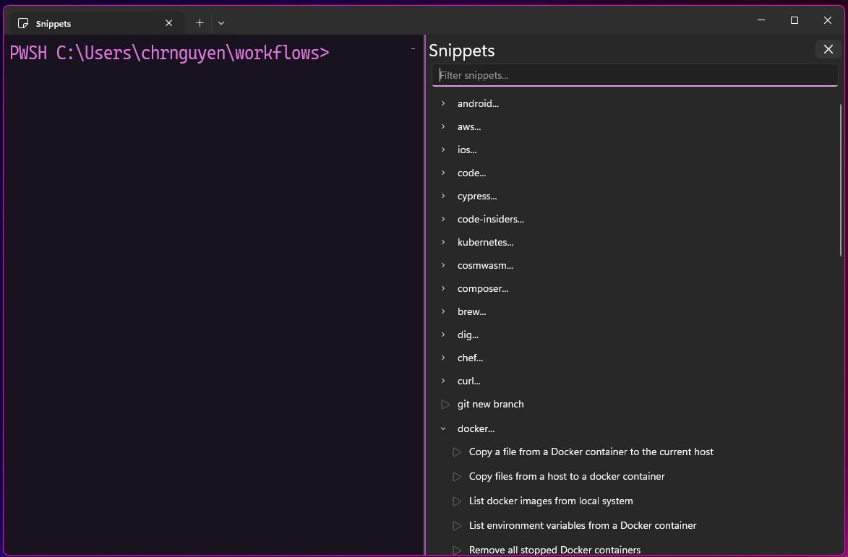This screenshot has height=557, width=848.
Task: Click the snippets list vertical scrollbar
Action: (x=841, y=181)
